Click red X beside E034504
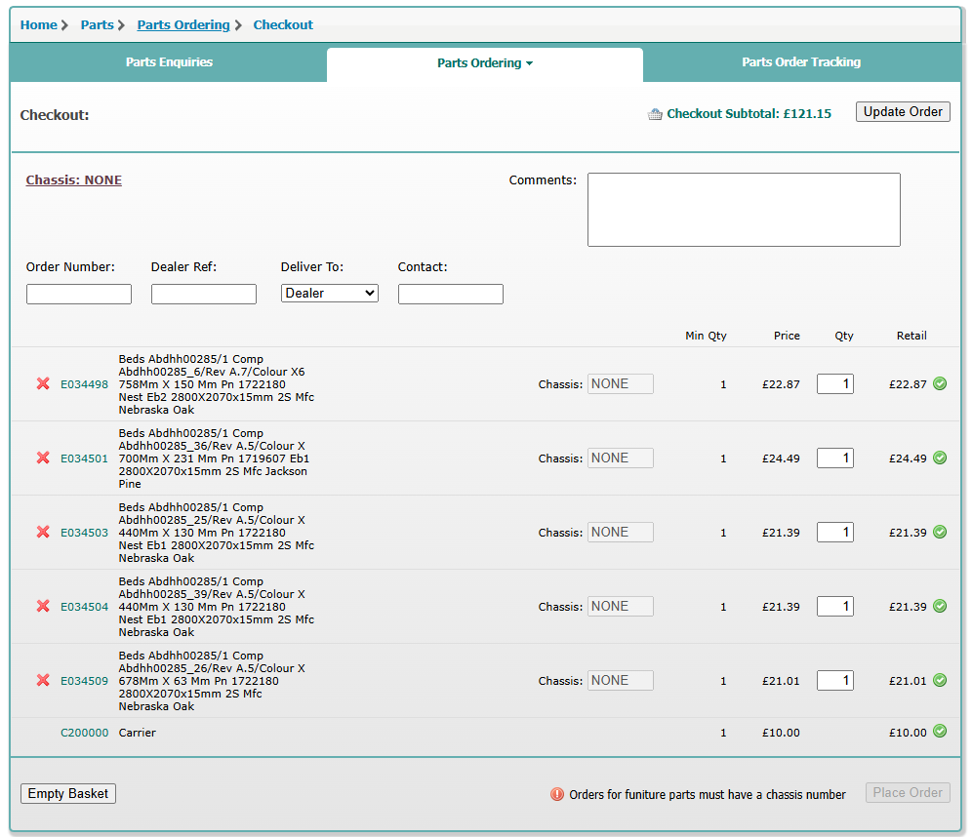 pyautogui.click(x=43, y=607)
